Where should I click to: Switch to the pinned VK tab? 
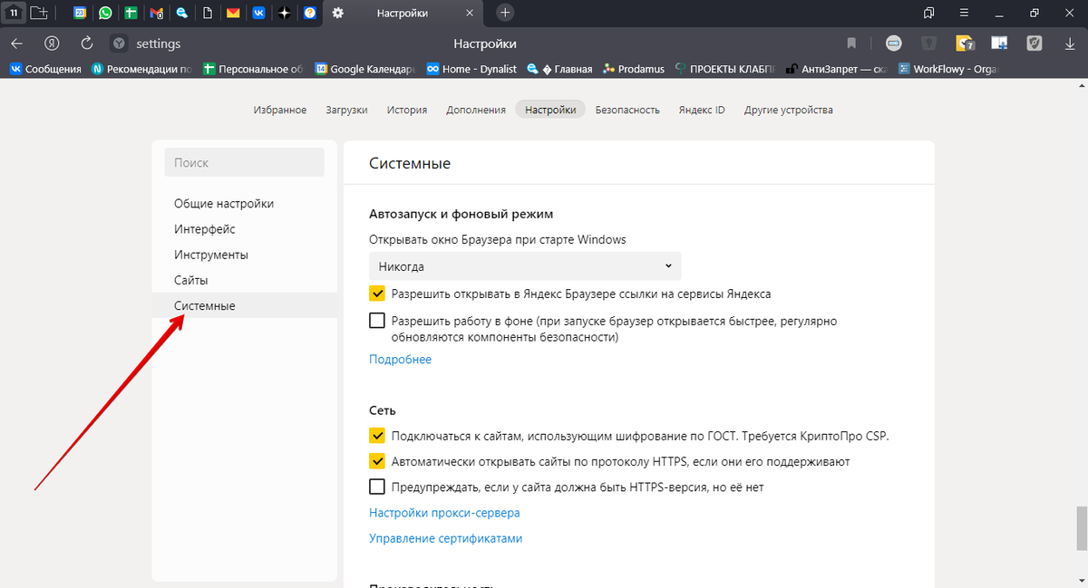pyautogui.click(x=258, y=13)
